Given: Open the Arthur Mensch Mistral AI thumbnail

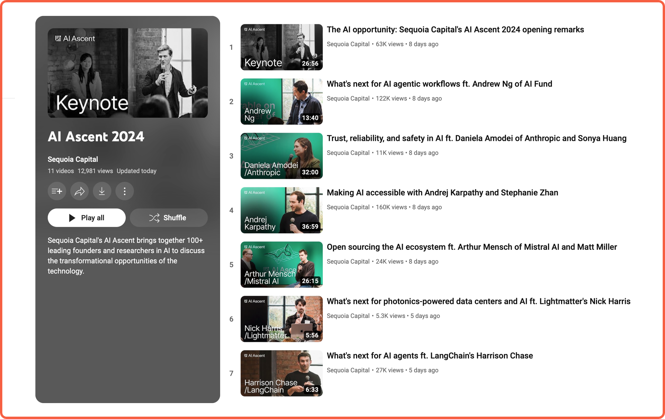Looking at the screenshot, I should 281,264.
